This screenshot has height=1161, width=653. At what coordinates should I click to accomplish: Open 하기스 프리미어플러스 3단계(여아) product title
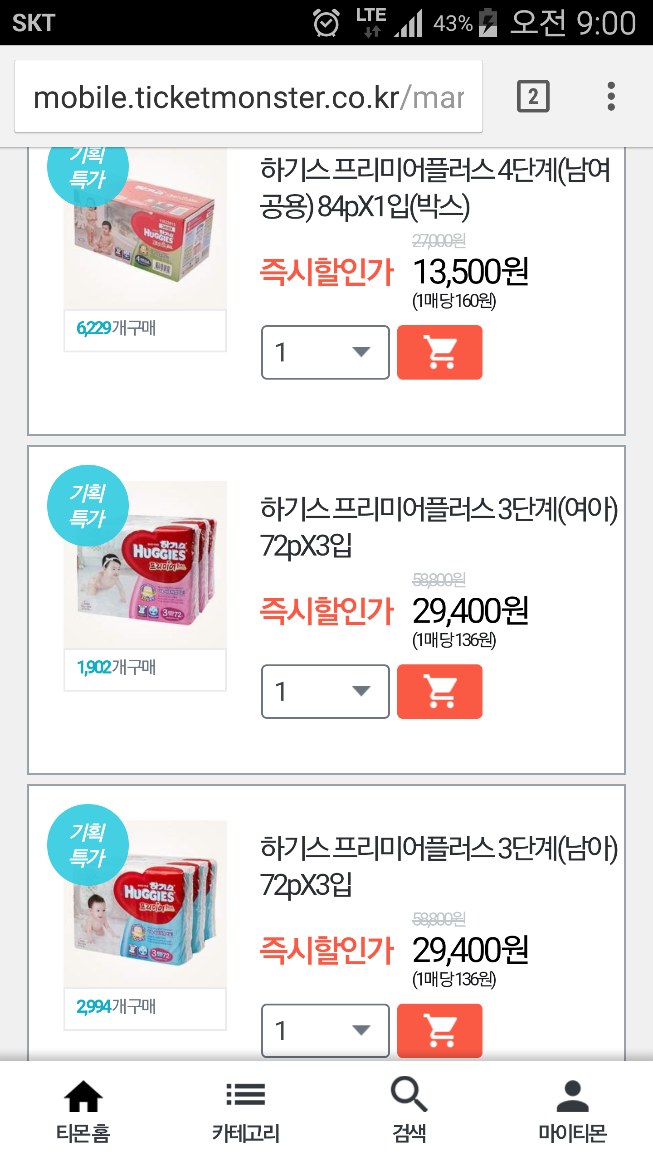click(438, 526)
